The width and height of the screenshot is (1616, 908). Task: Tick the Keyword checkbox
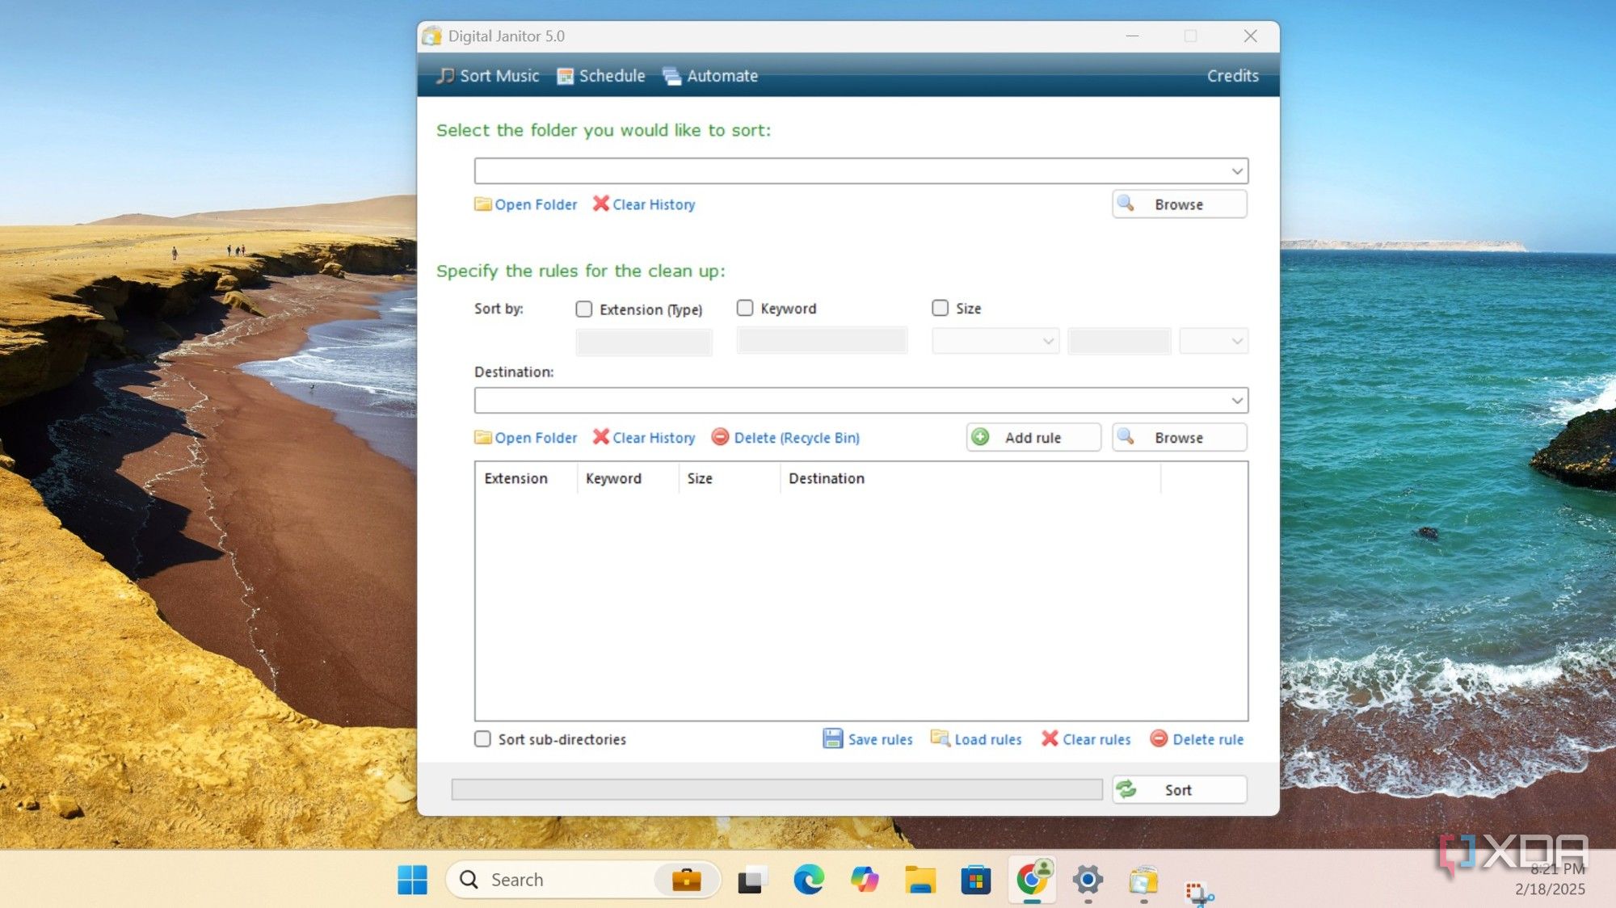tap(745, 308)
